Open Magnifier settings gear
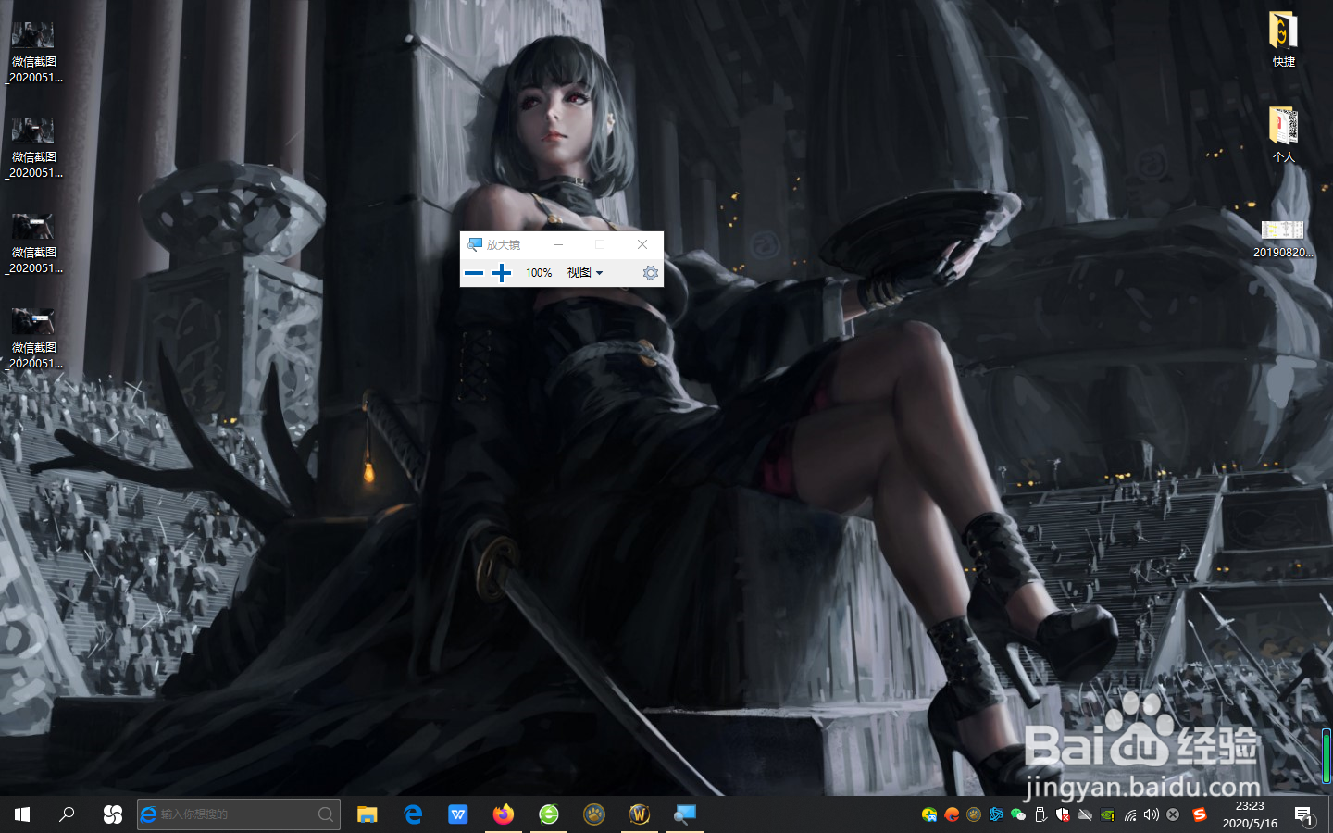 tap(651, 273)
